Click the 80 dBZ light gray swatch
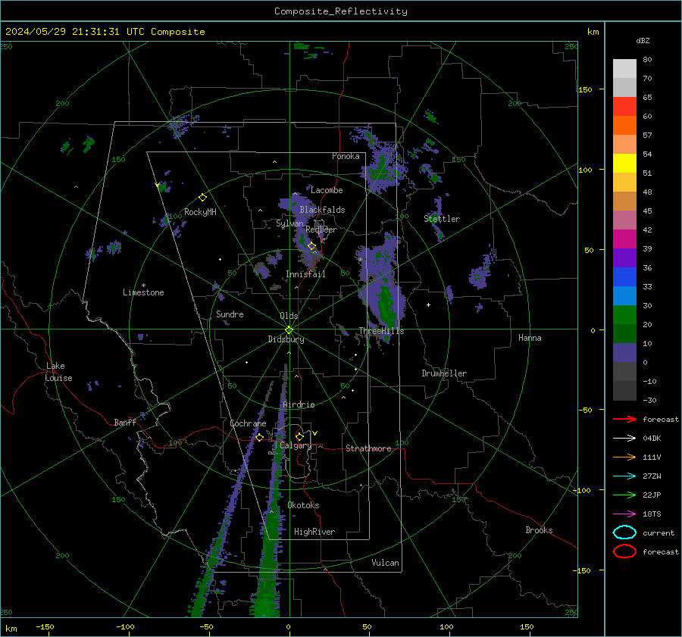 [x=624, y=69]
